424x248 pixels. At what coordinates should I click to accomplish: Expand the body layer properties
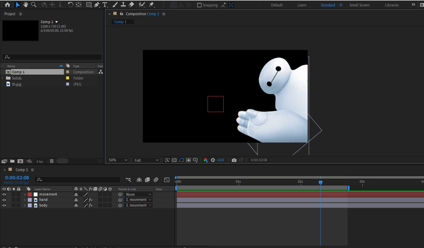click(25, 205)
